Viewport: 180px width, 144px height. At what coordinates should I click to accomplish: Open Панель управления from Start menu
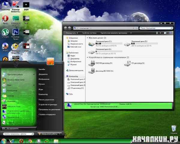click(46, 100)
